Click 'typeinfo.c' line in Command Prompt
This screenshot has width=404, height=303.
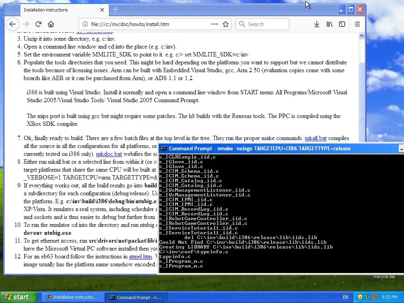[175, 256]
